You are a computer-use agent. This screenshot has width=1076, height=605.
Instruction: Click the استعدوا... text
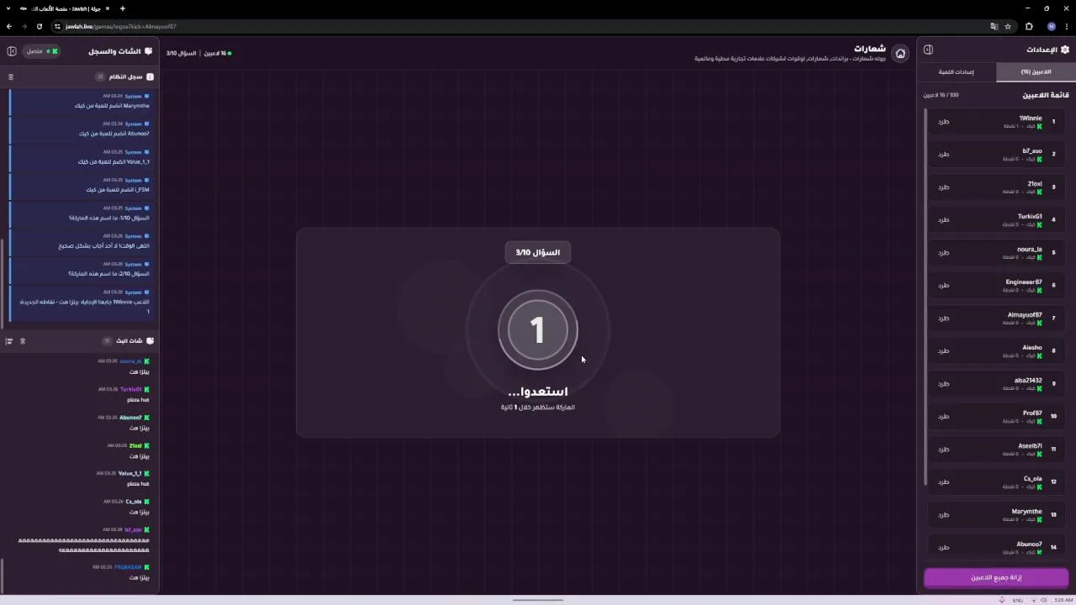(538, 392)
